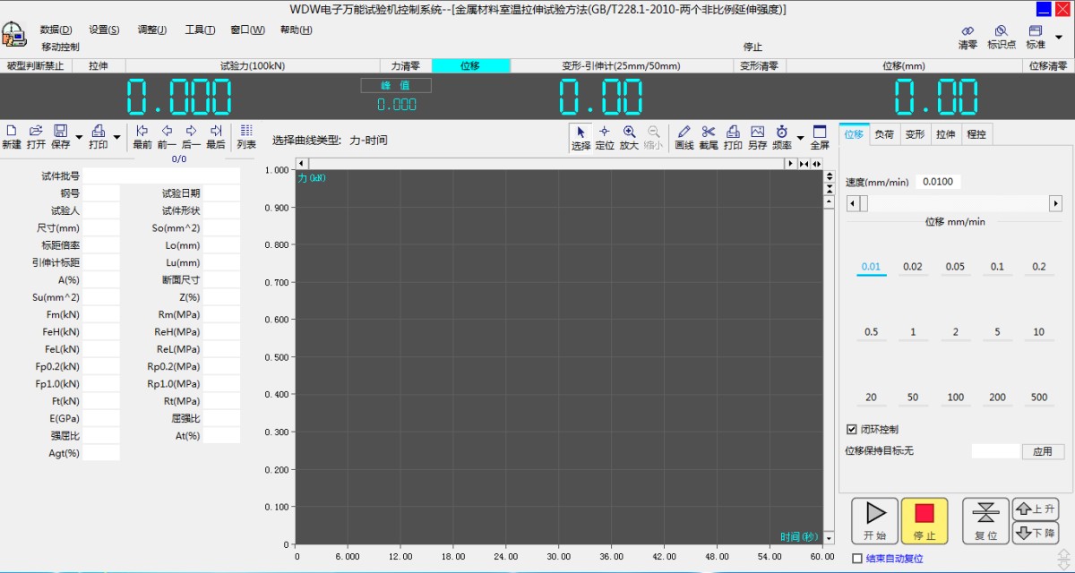Expand the 频率 frequency dropdown
The width and height of the screenshot is (1075, 573).
800,138
